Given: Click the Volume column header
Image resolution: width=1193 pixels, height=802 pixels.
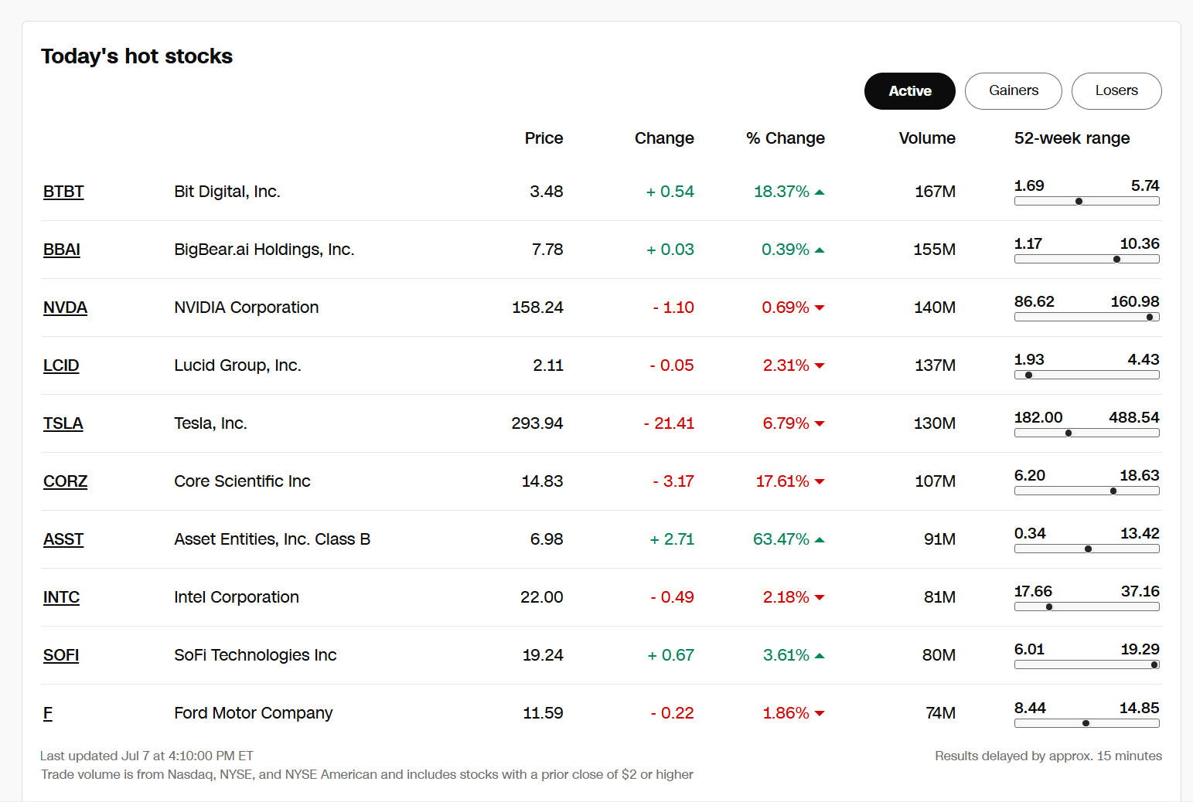Looking at the screenshot, I should tap(927, 138).
